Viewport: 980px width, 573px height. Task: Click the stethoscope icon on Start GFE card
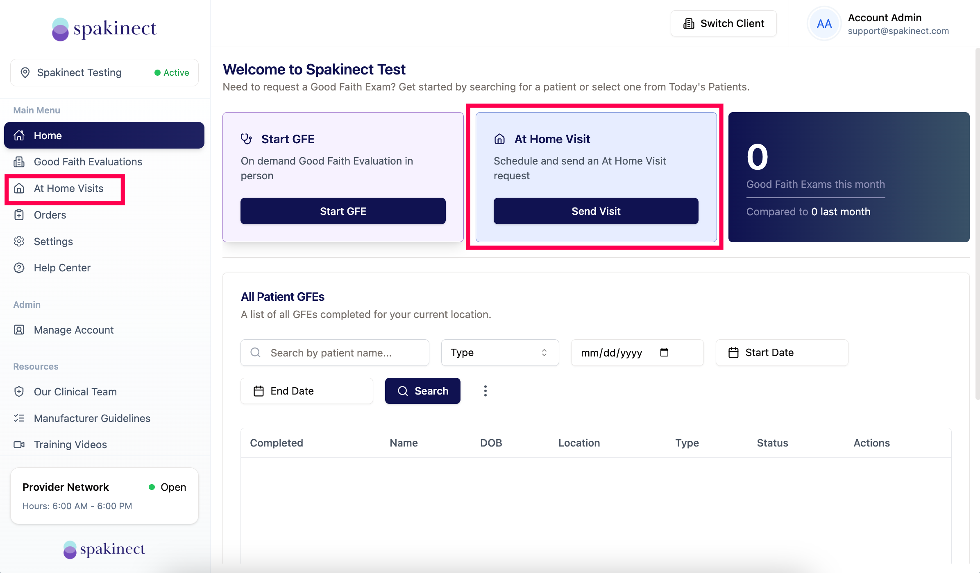click(246, 139)
